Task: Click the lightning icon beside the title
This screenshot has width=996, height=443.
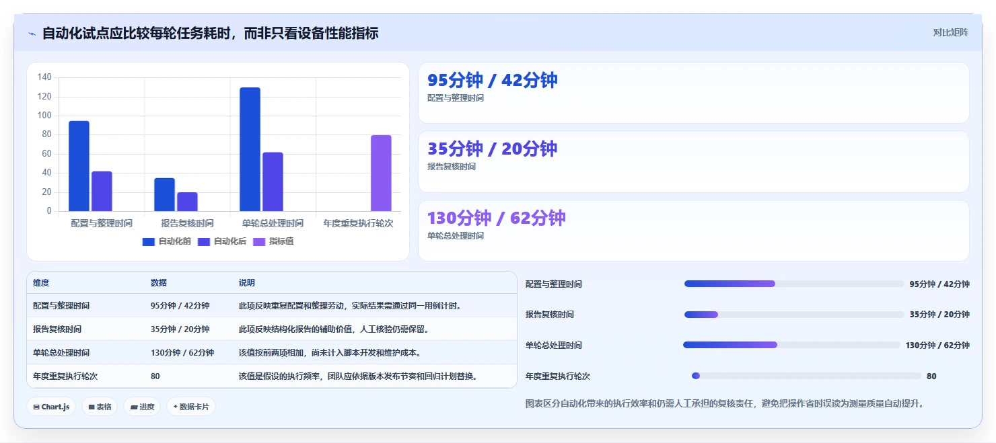Action: coord(32,34)
